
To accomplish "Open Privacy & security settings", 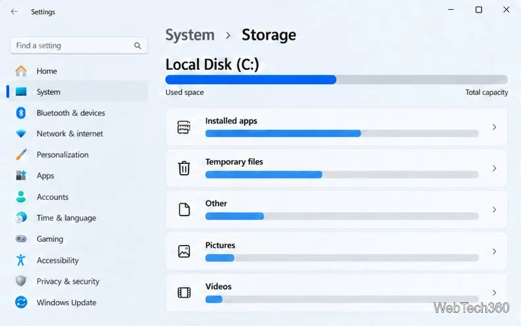I will (78, 281).
